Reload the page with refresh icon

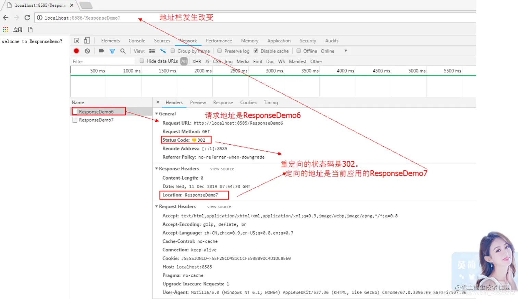pyautogui.click(x=27, y=17)
